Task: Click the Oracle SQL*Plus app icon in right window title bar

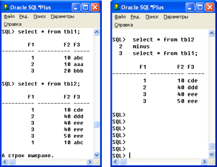Action: click(x=117, y=7)
